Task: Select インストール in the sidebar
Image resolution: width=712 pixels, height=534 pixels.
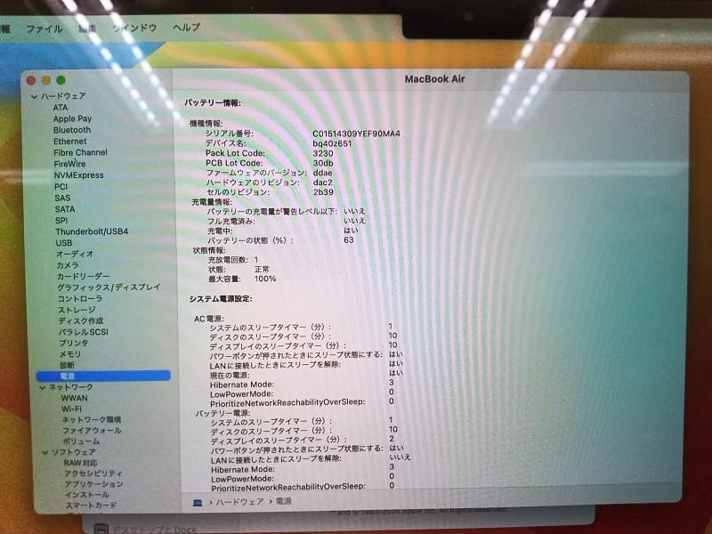Action: [86, 495]
